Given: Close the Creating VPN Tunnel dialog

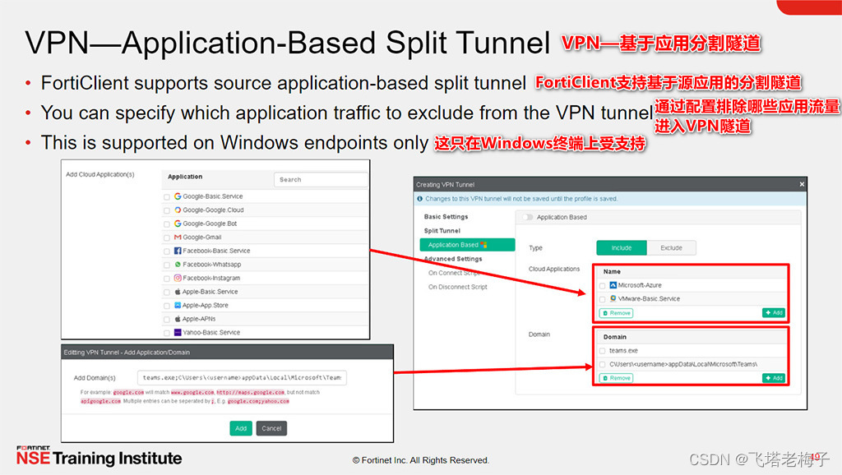Looking at the screenshot, I should 802,184.
